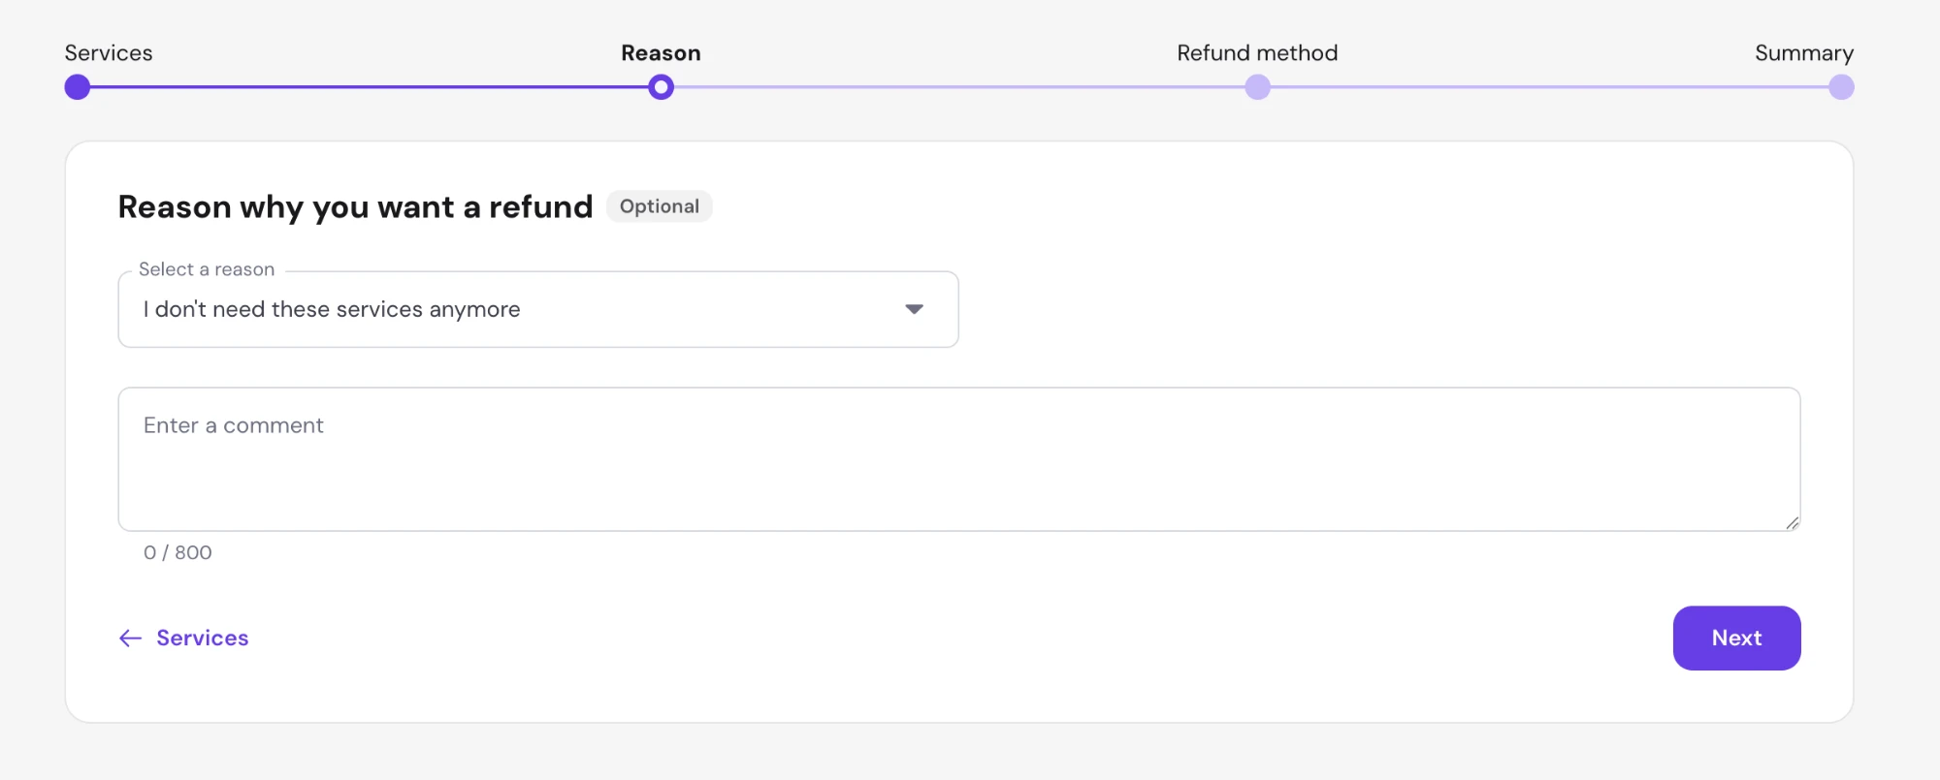Click the Reason progress step circle
Image resolution: width=1940 pixels, height=780 pixels.
tap(661, 87)
